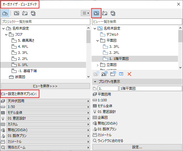
Task: Expand the 立面図 folder
Action: 97,65
